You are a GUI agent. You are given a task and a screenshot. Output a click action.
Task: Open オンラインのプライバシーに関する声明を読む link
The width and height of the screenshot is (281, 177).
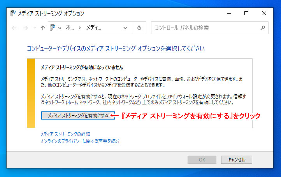tap(80, 141)
